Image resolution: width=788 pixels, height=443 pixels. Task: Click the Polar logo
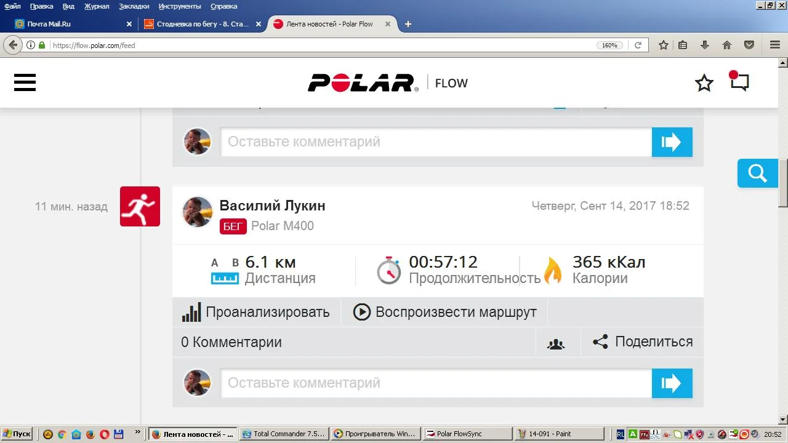(363, 83)
